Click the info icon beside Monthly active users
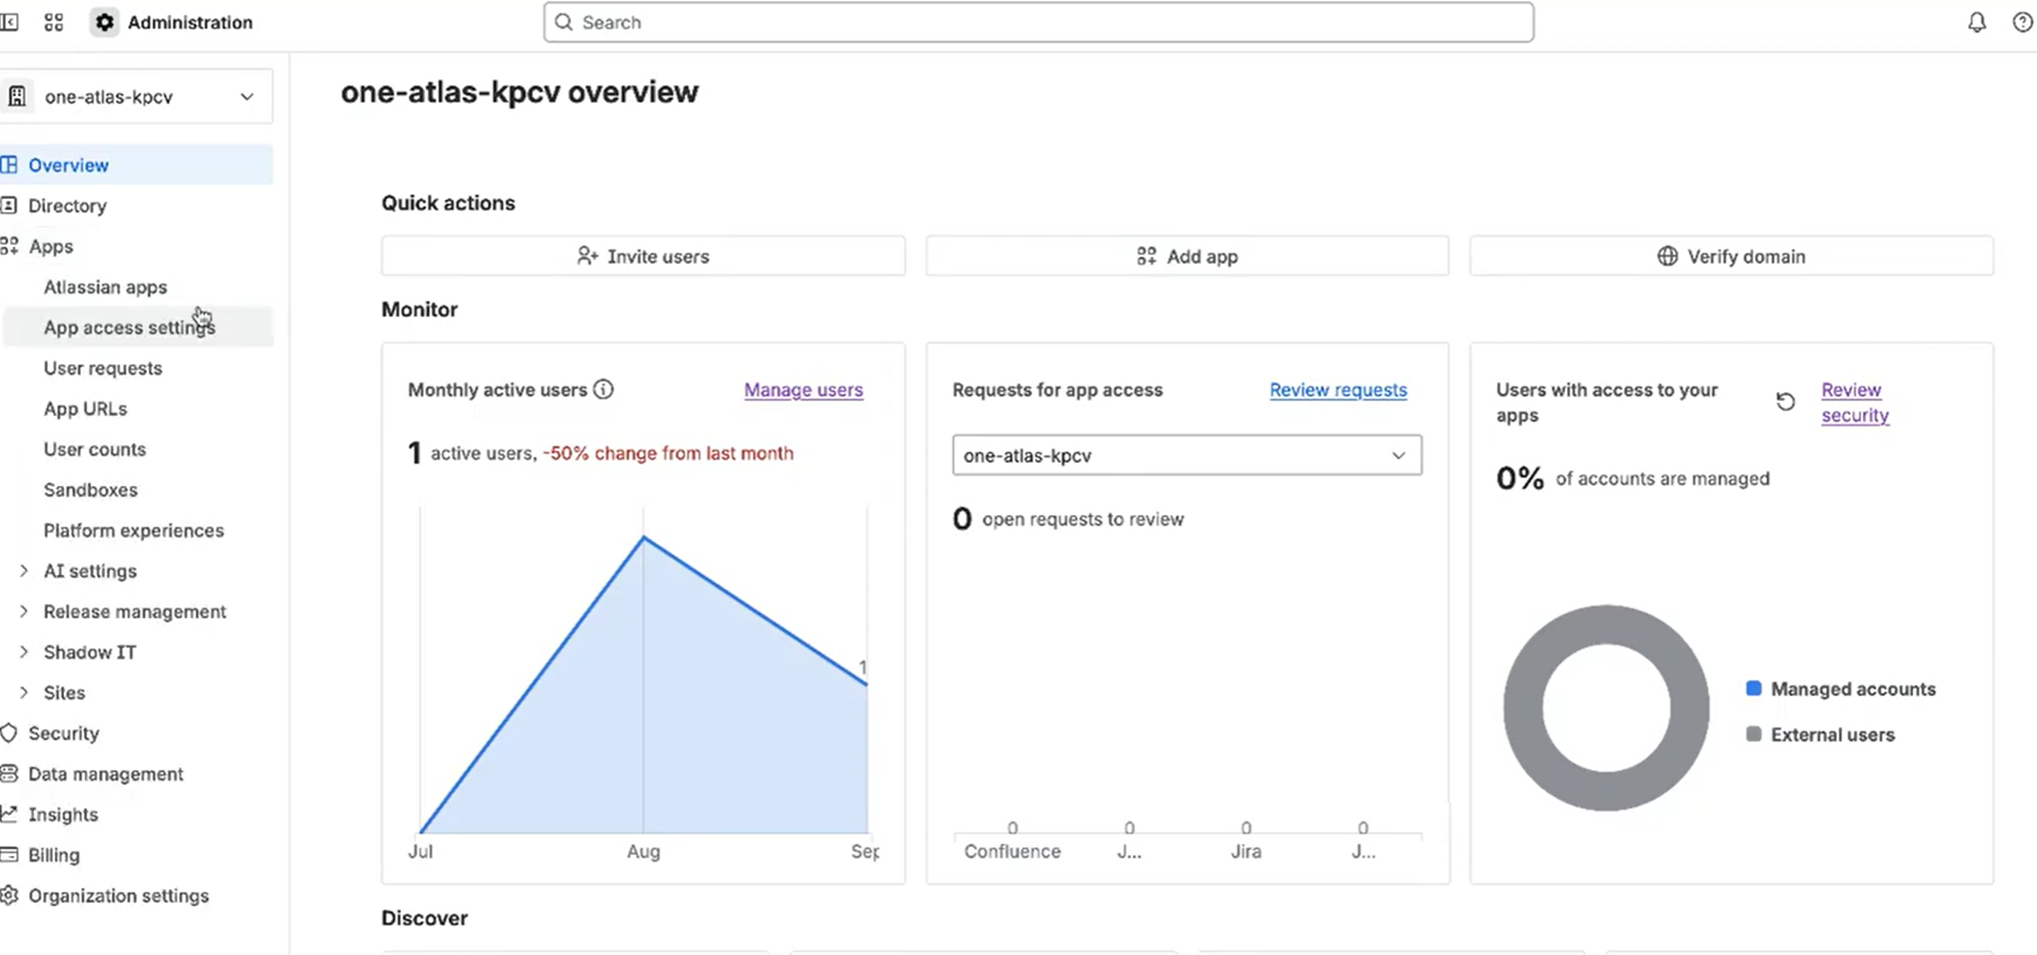Viewport: 2037px width, 955px height. click(x=603, y=390)
